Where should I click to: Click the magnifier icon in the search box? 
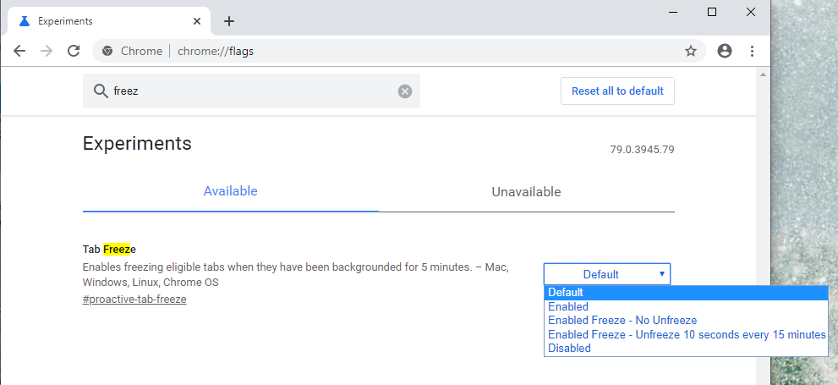click(101, 91)
